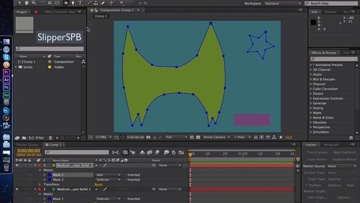Click the After Effects dock icon
Image resolution: width=360 pixels, height=203 pixels.
[x=6, y=80]
